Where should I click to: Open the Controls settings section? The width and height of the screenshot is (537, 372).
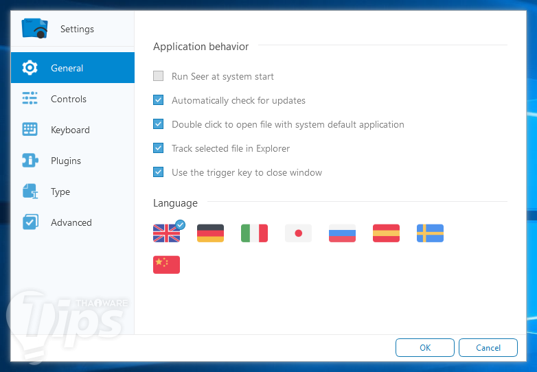(x=73, y=99)
